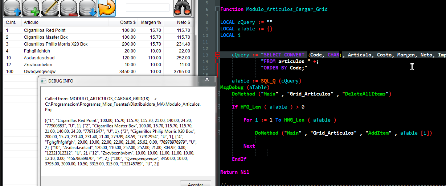Click the MsgDebug call in the code

point(232,87)
